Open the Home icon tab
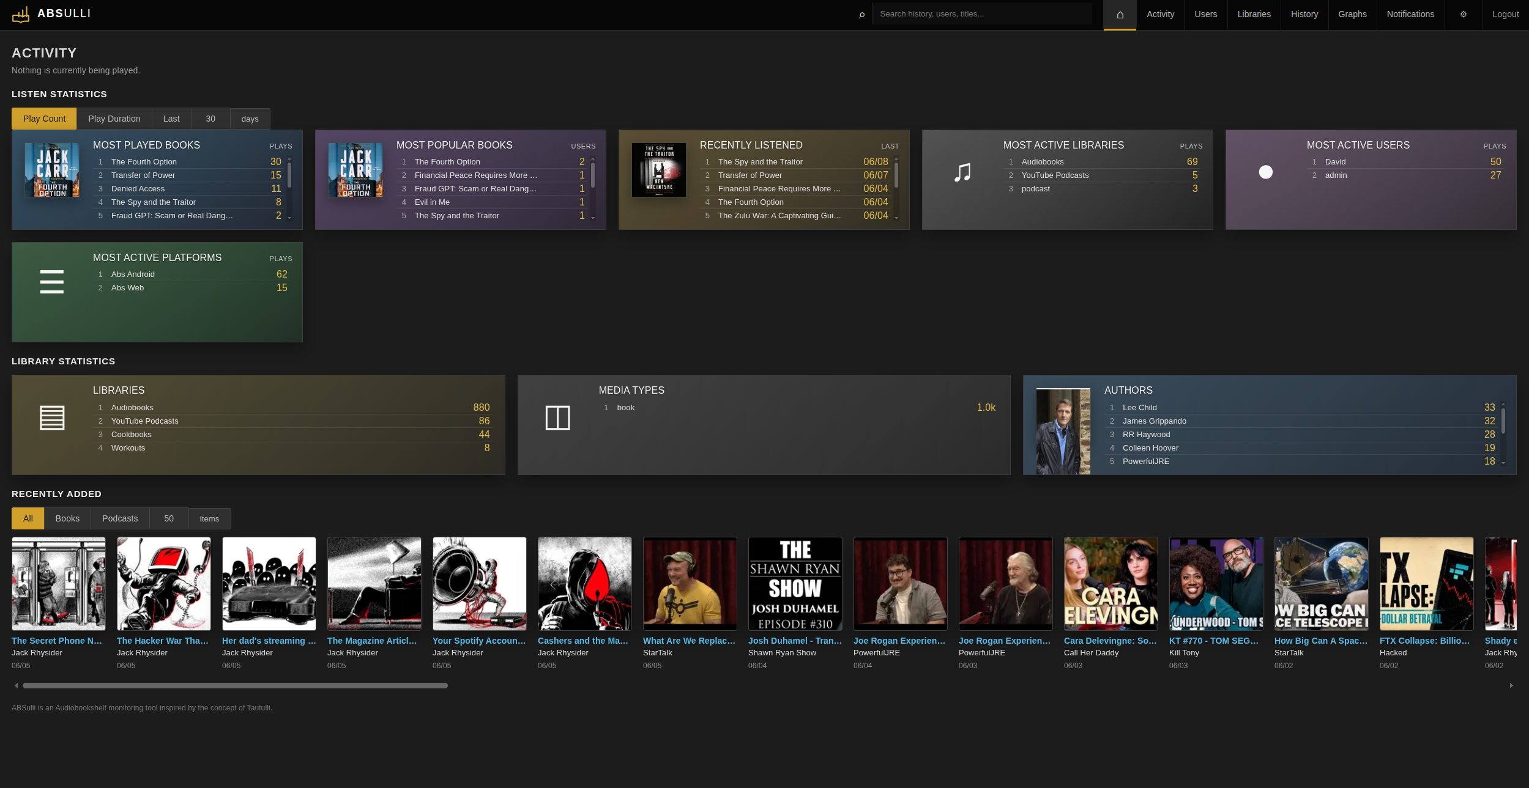The width and height of the screenshot is (1529, 788). (x=1120, y=15)
